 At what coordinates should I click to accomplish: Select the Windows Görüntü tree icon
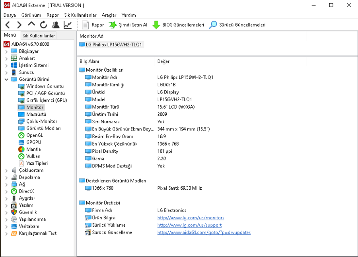21,86
